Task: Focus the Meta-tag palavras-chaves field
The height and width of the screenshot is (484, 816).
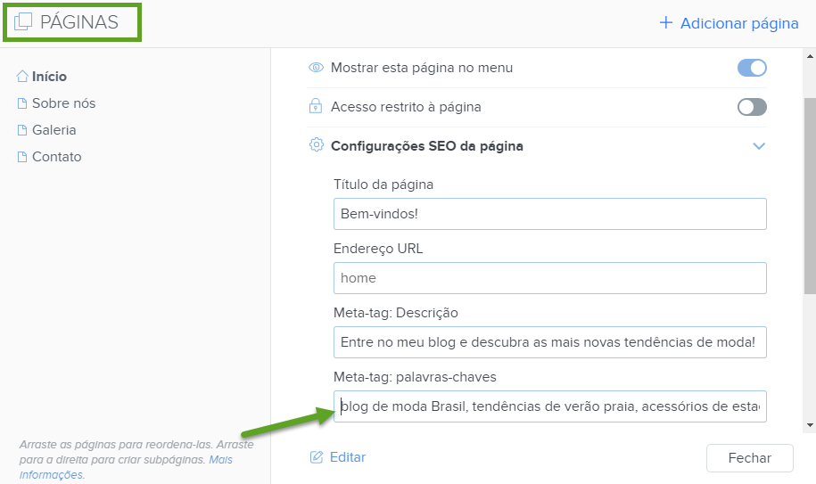Action: pyautogui.click(x=550, y=406)
